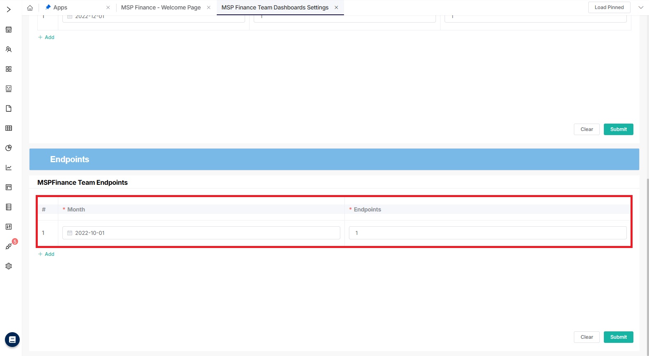This screenshot has height=356, width=649.
Task: Open the document page icon in sidebar
Action: (9, 108)
